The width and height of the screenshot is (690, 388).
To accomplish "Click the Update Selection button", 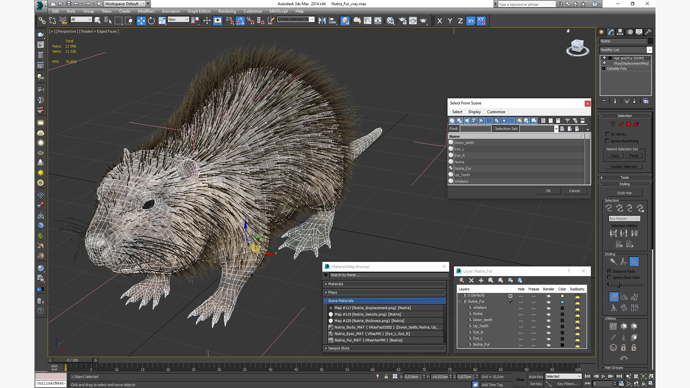I will point(624,167).
